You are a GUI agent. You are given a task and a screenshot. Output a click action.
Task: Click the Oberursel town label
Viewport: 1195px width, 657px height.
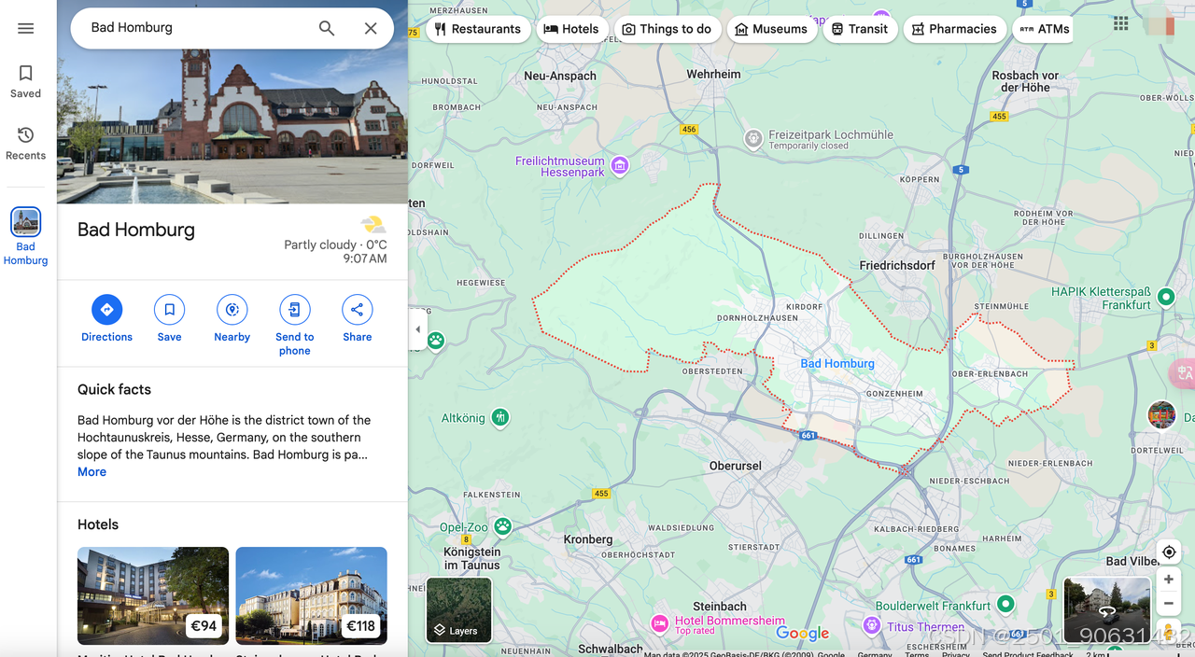click(x=736, y=466)
